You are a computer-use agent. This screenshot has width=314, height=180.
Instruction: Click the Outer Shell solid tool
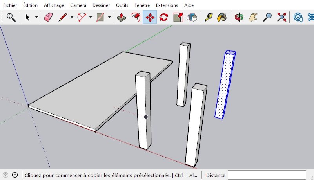coord(192,17)
